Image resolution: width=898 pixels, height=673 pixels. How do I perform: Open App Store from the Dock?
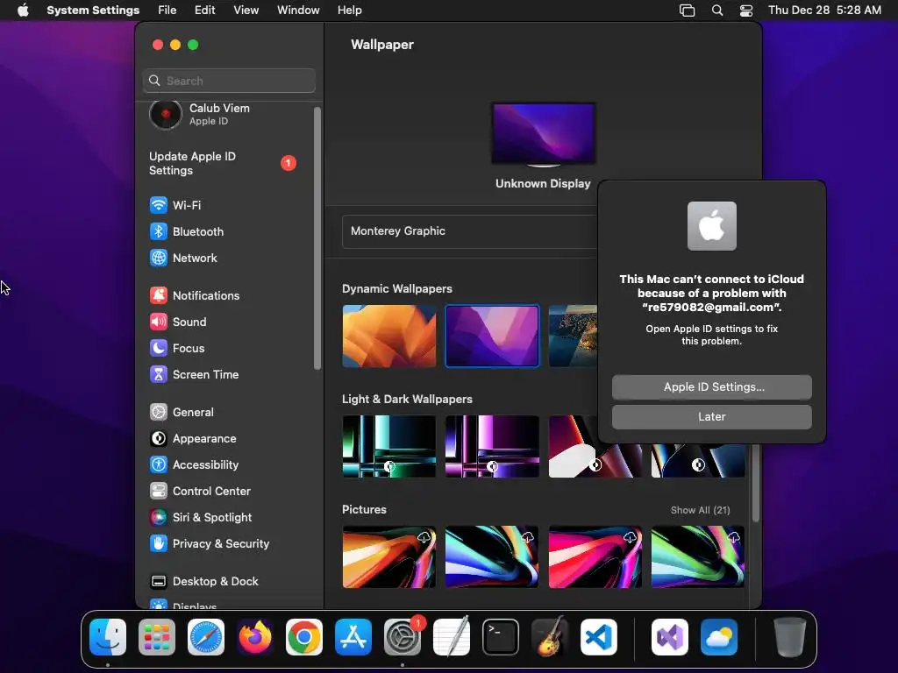pyautogui.click(x=353, y=637)
